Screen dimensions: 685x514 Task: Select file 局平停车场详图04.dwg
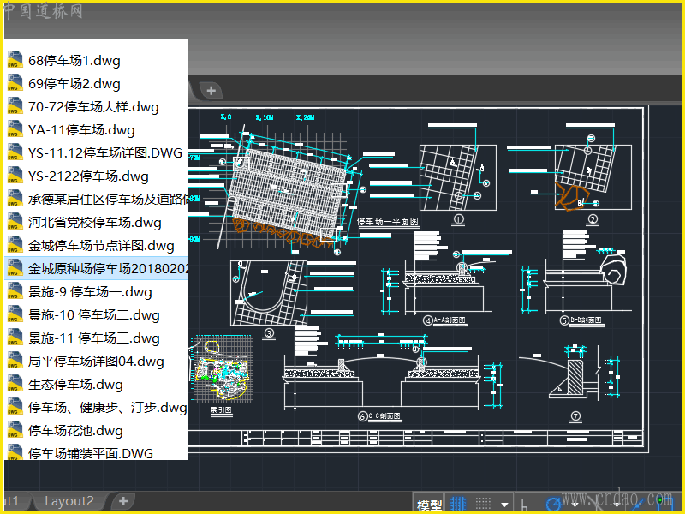(x=96, y=361)
